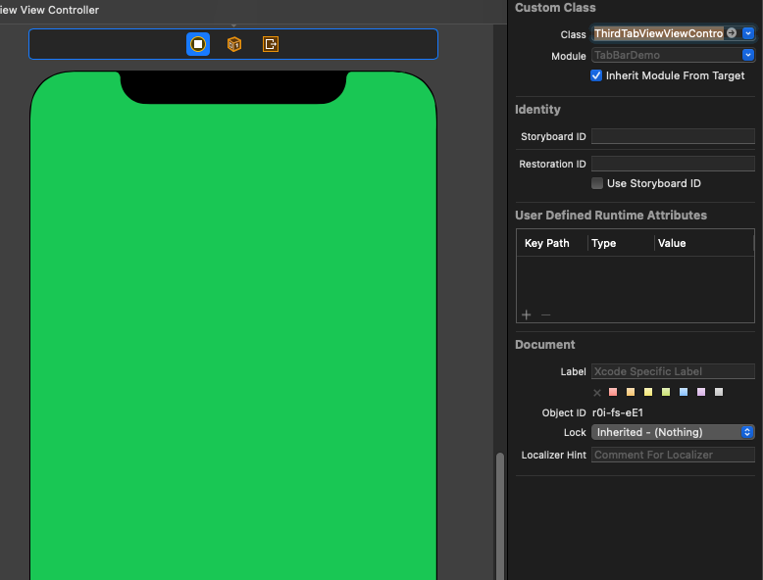Screen dimensions: 763x580
Task: Add a runtime attribute with plus button
Action: (526, 315)
